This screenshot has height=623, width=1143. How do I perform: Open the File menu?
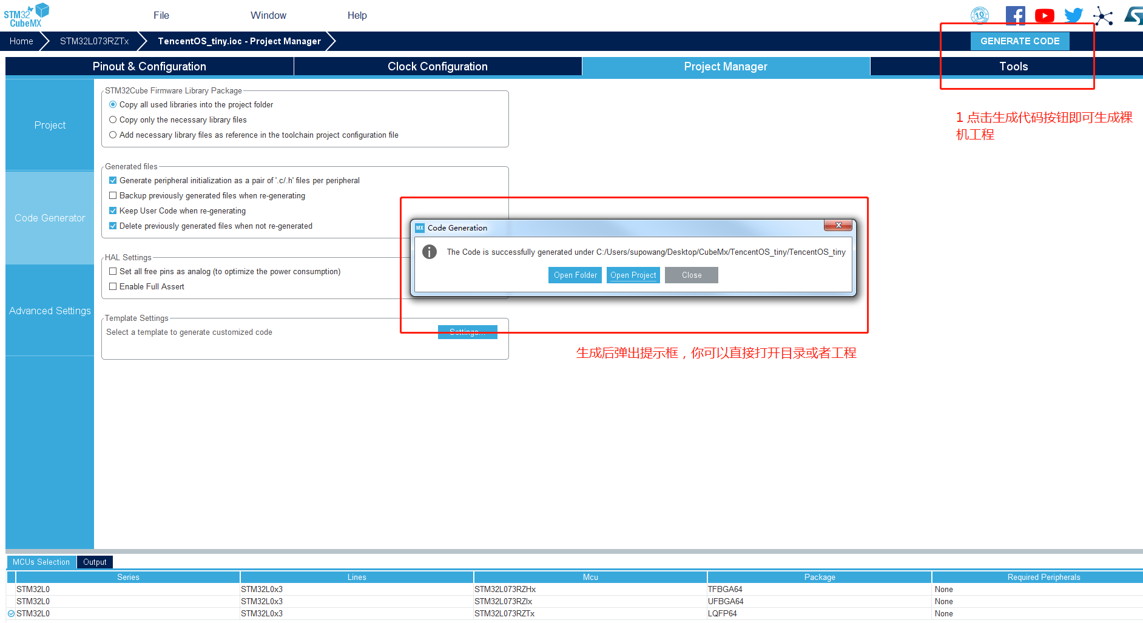point(161,15)
